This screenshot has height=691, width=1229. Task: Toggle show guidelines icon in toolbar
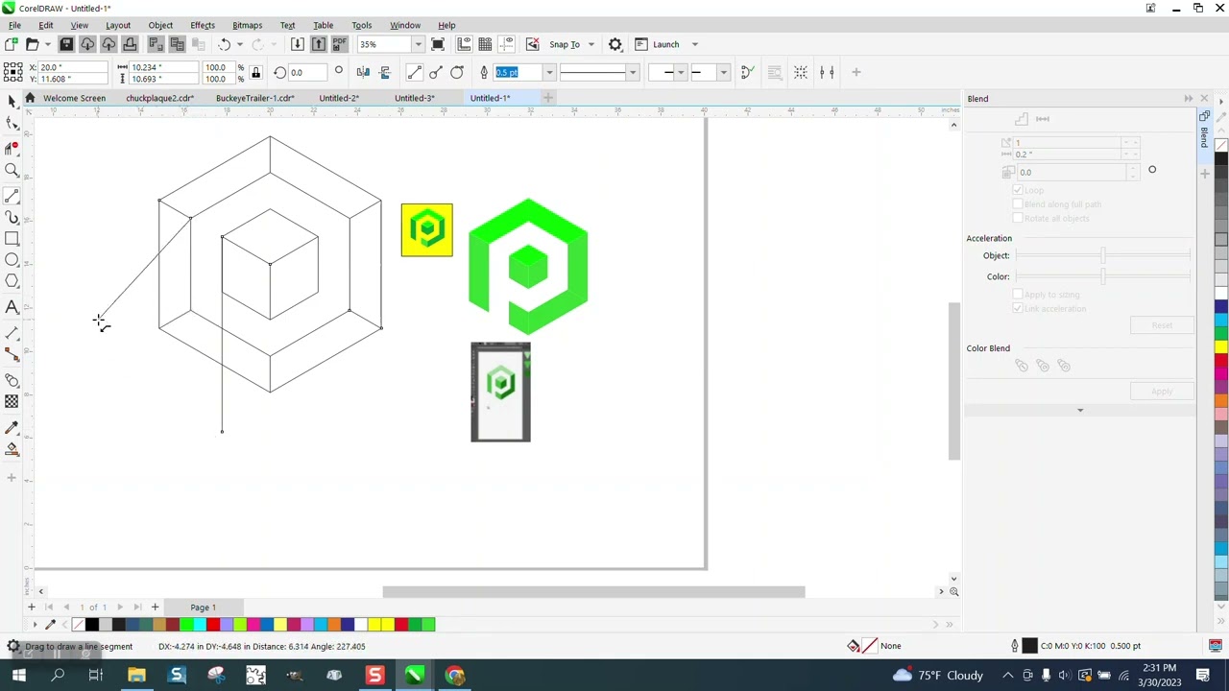506,44
